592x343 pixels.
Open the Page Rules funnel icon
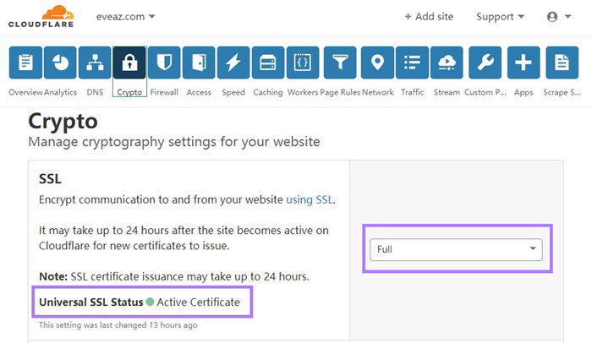(340, 63)
